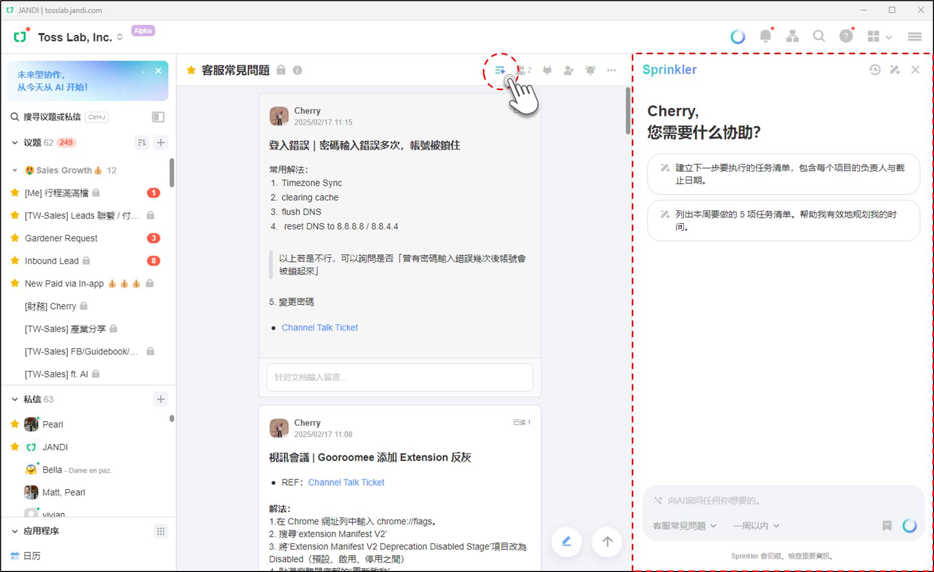
Task: Open the topic more options ellipsis
Action: point(612,70)
